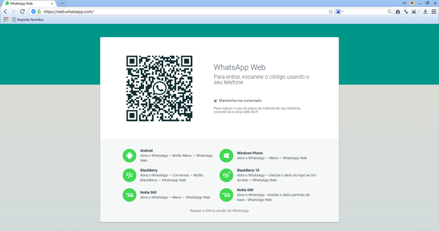The image size is (439, 231).
Task: Click the BlackBerry 10 logo icon
Action: (226, 175)
